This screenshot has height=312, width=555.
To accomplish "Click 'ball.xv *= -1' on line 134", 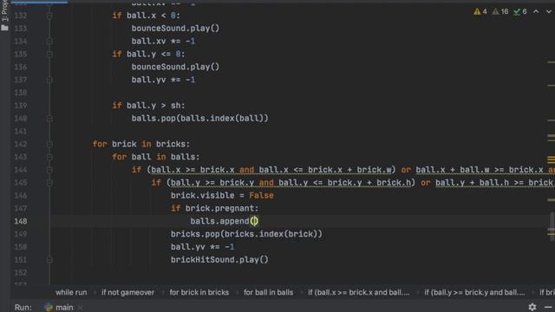I will click(163, 41).
